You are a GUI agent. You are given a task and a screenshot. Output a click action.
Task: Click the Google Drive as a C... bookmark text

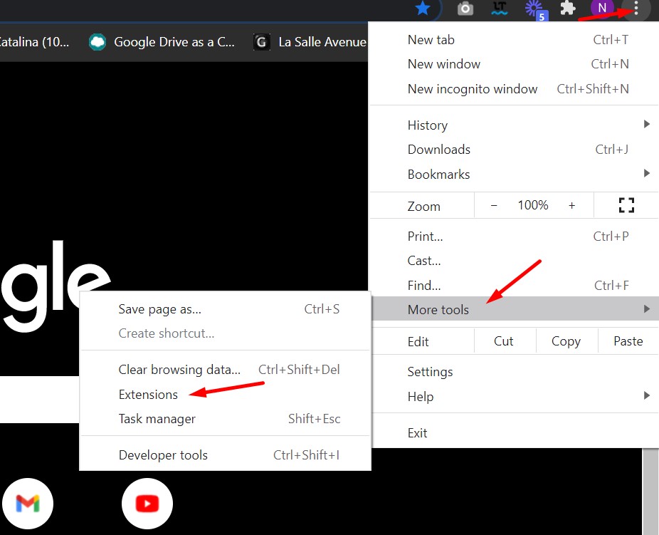tap(174, 42)
